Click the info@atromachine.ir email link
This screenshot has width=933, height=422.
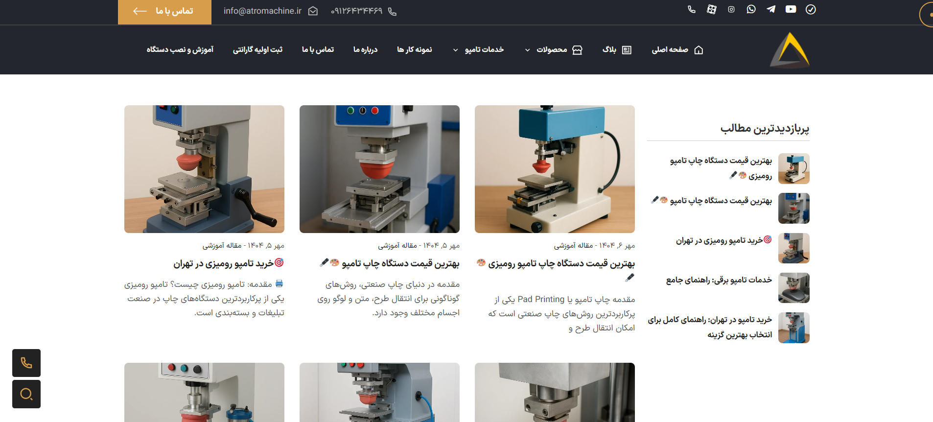coord(263,11)
